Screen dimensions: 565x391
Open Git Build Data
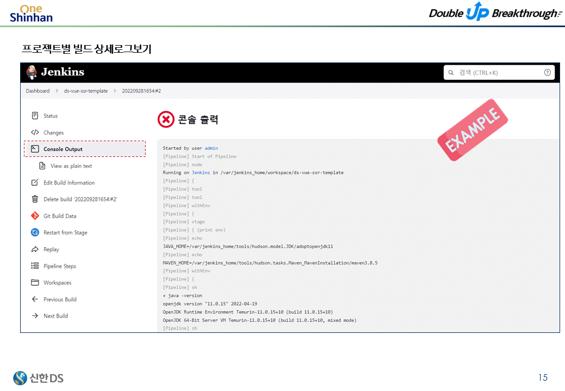click(60, 216)
